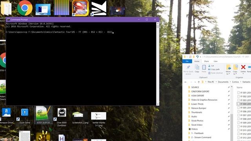Select the 2 - Stream Command folder

coord(201,137)
